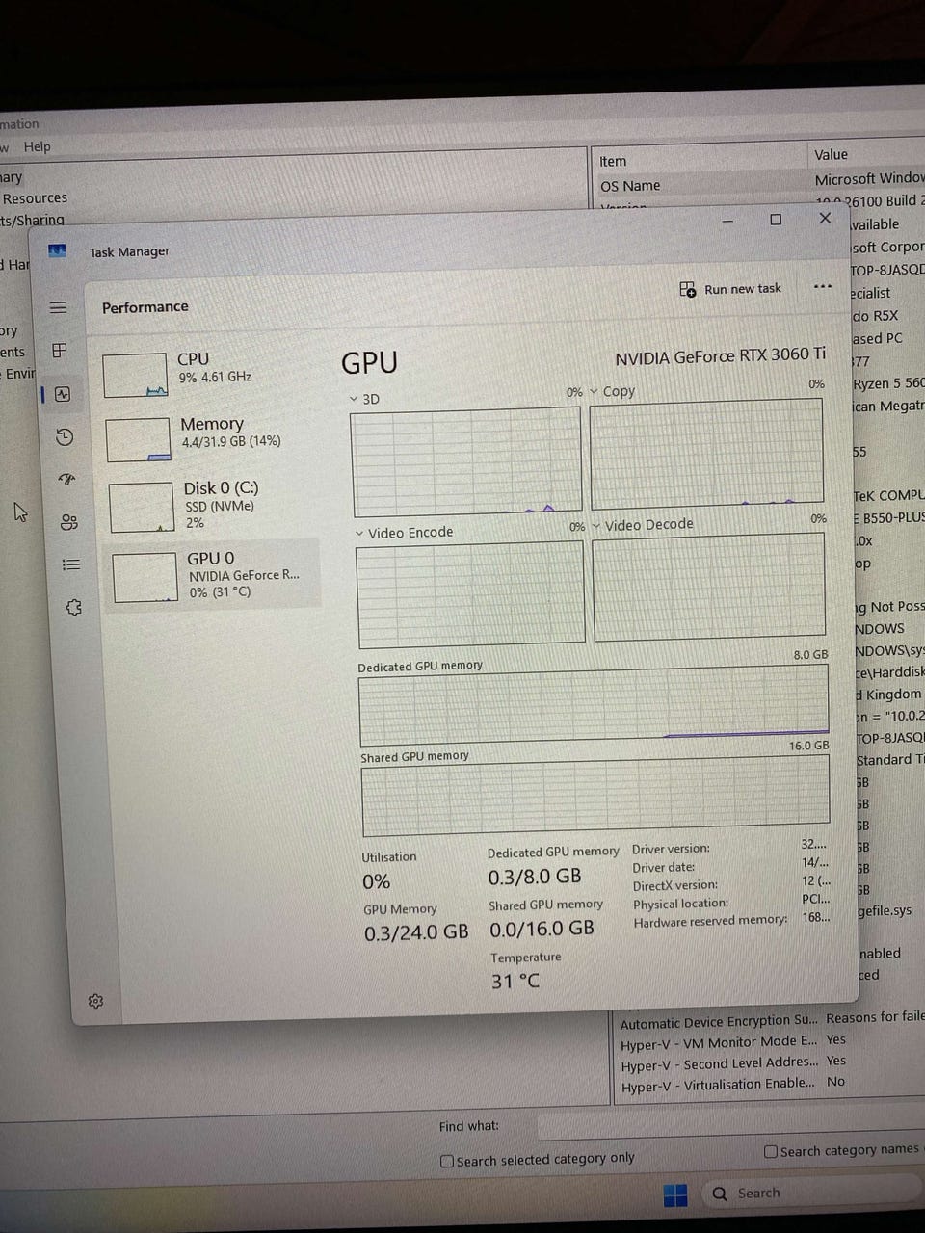The image size is (925, 1233).
Task: Click the Utilisation 0% value
Action: coord(377,882)
